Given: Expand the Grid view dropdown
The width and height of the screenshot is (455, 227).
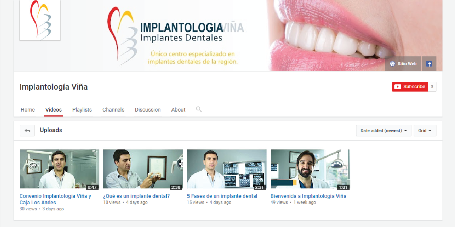Looking at the screenshot, I should click(425, 131).
